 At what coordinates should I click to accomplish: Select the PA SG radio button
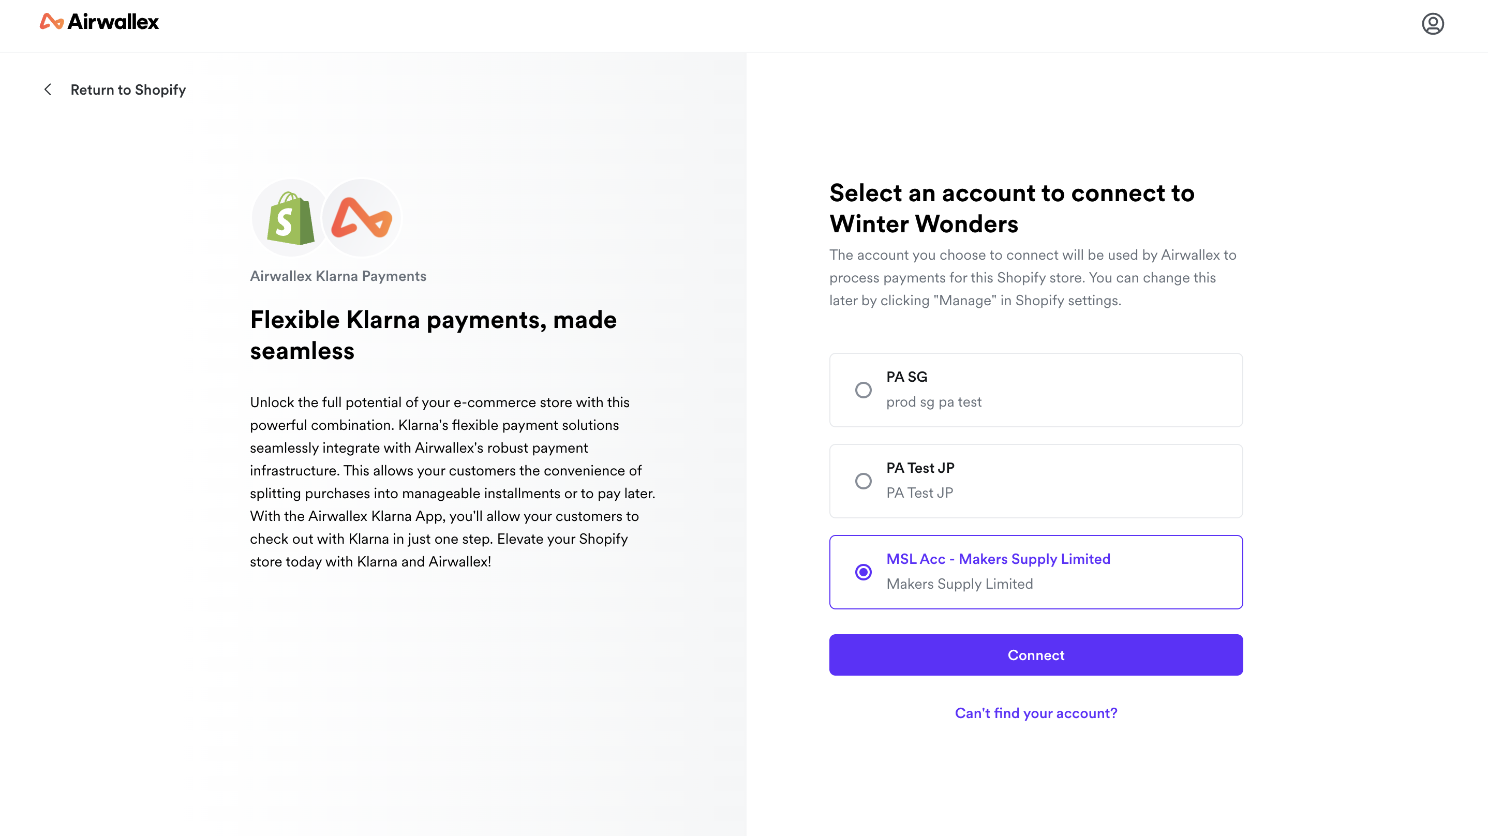click(863, 390)
